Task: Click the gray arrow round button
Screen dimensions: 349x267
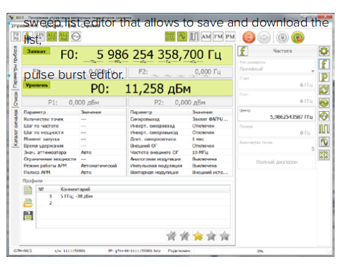Action: (264, 37)
